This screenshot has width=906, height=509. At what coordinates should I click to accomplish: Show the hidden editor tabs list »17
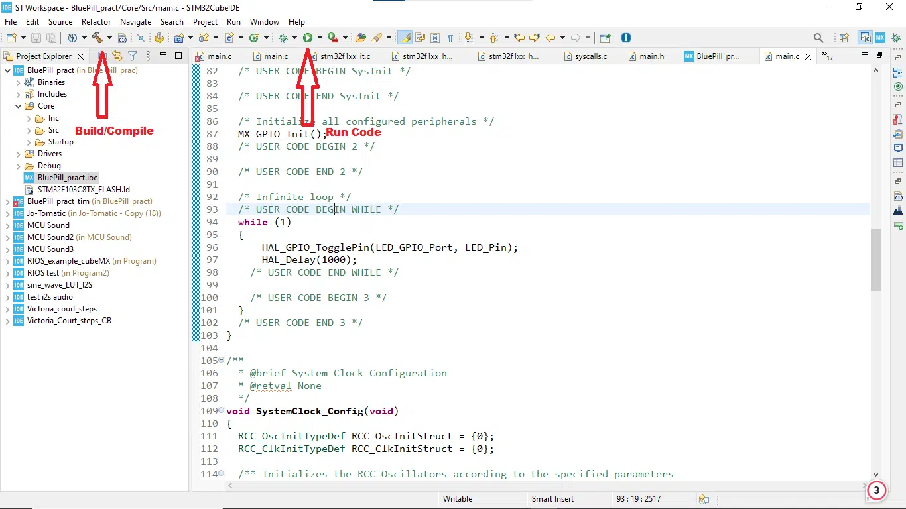pos(827,56)
